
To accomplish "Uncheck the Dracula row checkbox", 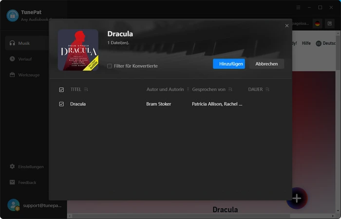I will click(61, 104).
